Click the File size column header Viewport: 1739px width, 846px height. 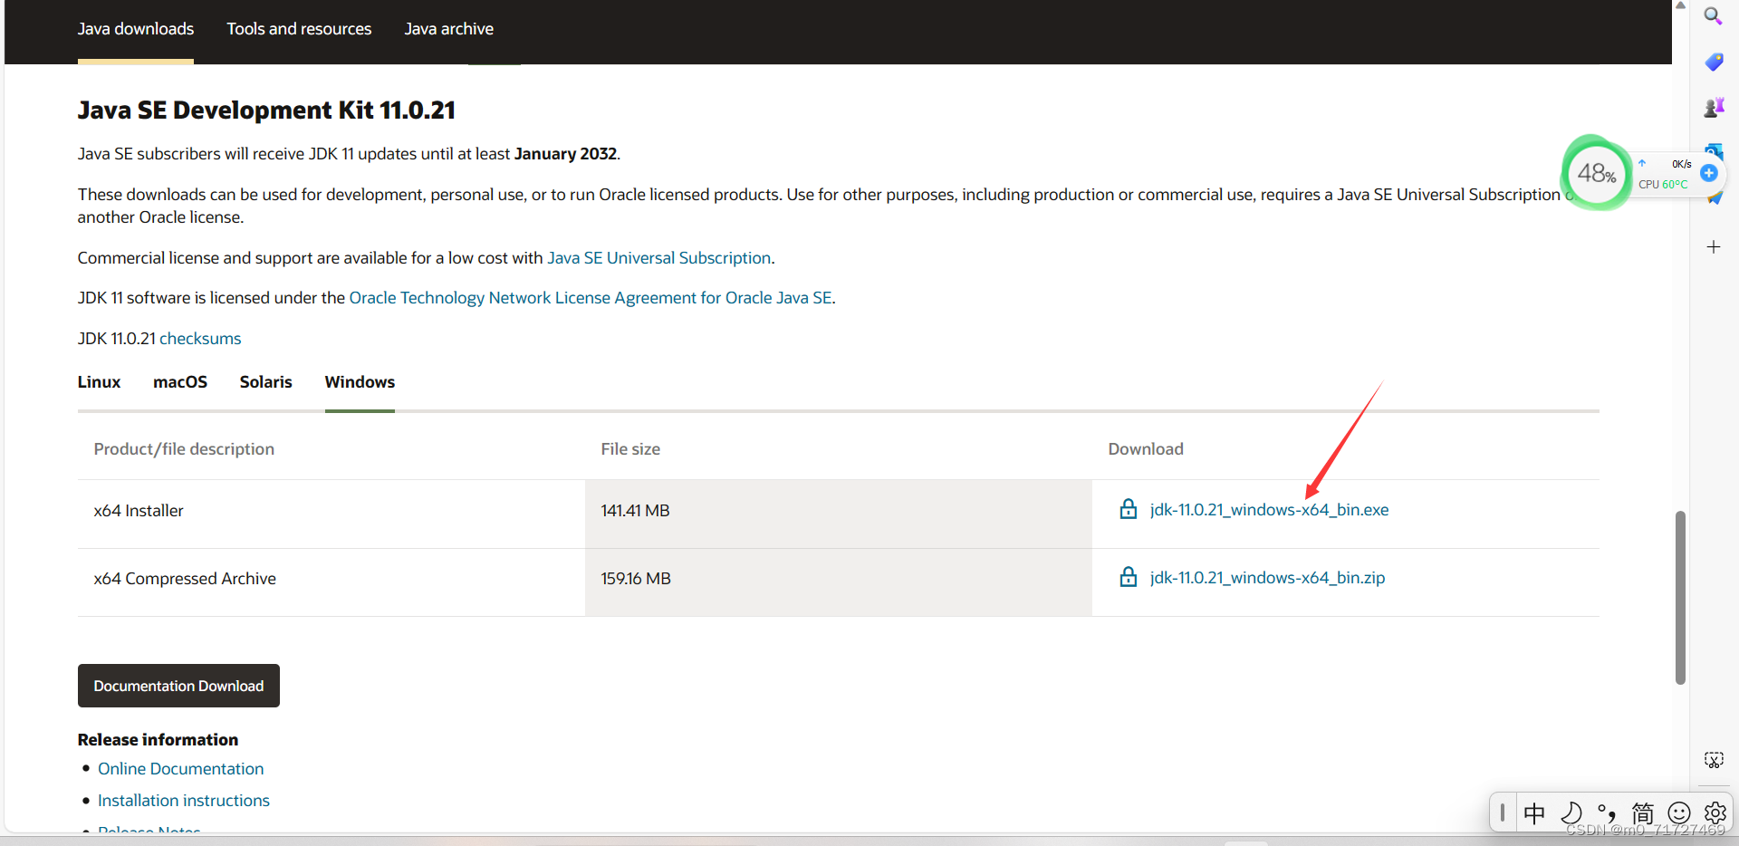630,449
